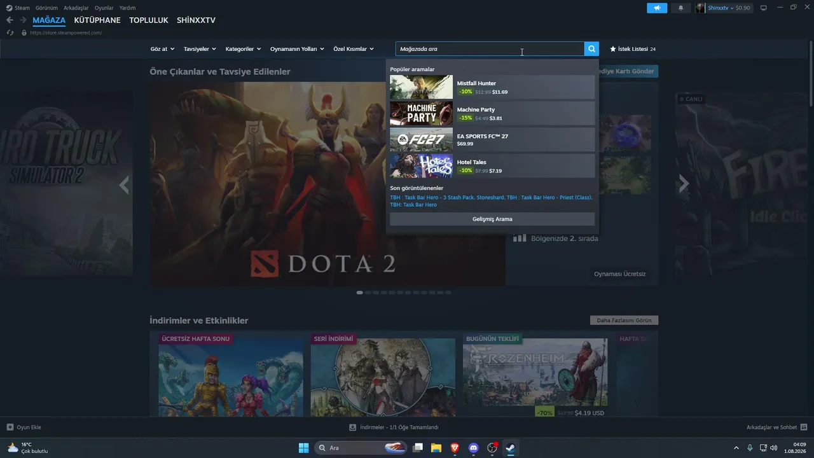
Task: Click the İndirmeler download icon
Action: click(x=353, y=427)
